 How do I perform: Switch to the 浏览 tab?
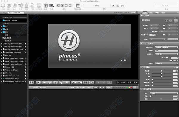[x=151, y=13]
